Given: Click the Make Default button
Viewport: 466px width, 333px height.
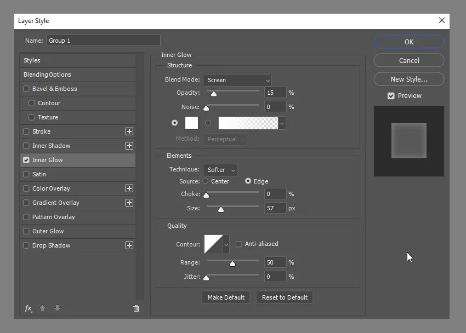Looking at the screenshot, I should 226,297.
